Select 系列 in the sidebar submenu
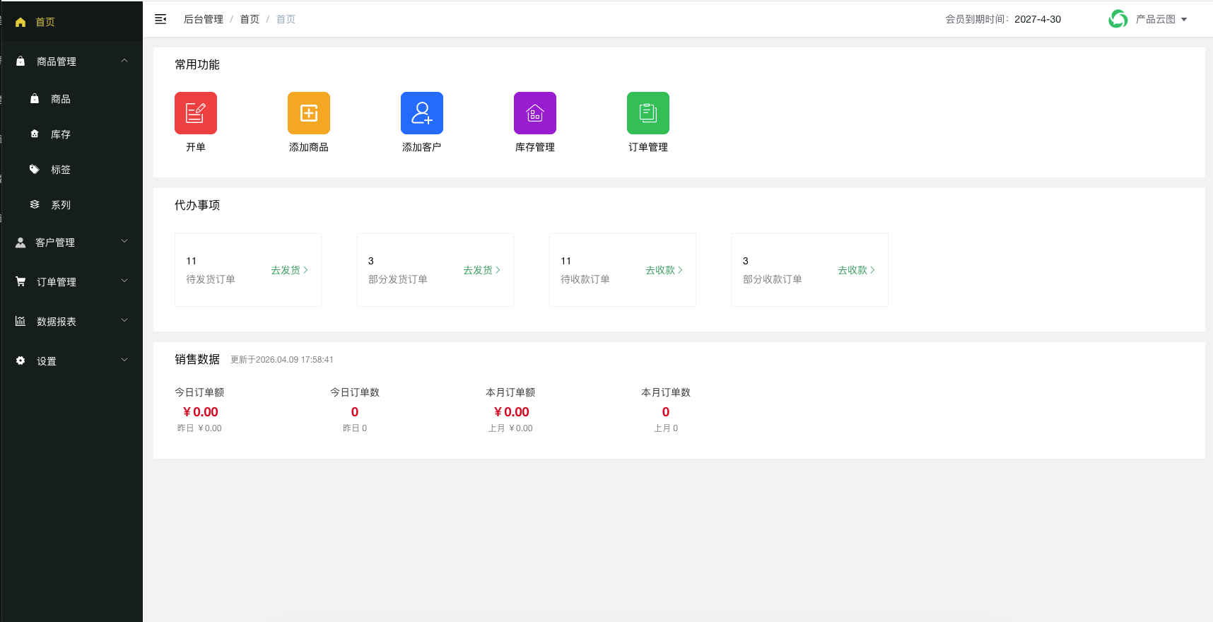 coord(61,205)
